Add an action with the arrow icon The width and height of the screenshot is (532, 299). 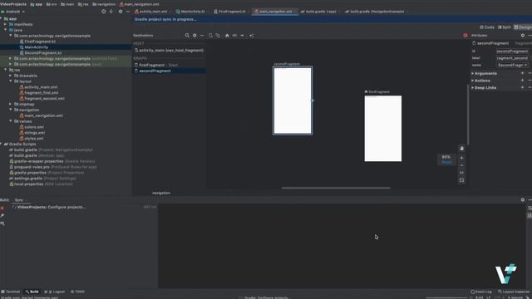(242, 35)
